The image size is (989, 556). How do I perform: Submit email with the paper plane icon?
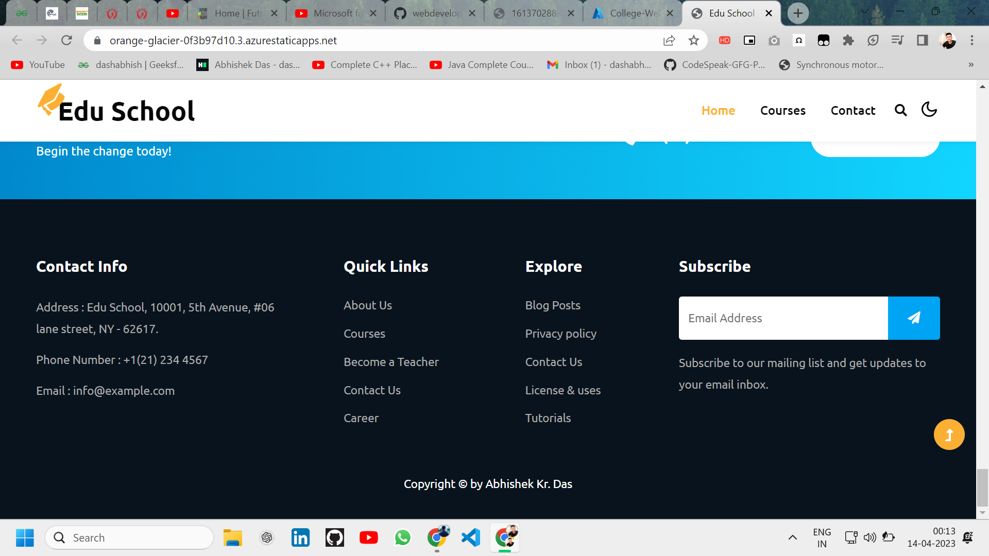click(x=914, y=318)
